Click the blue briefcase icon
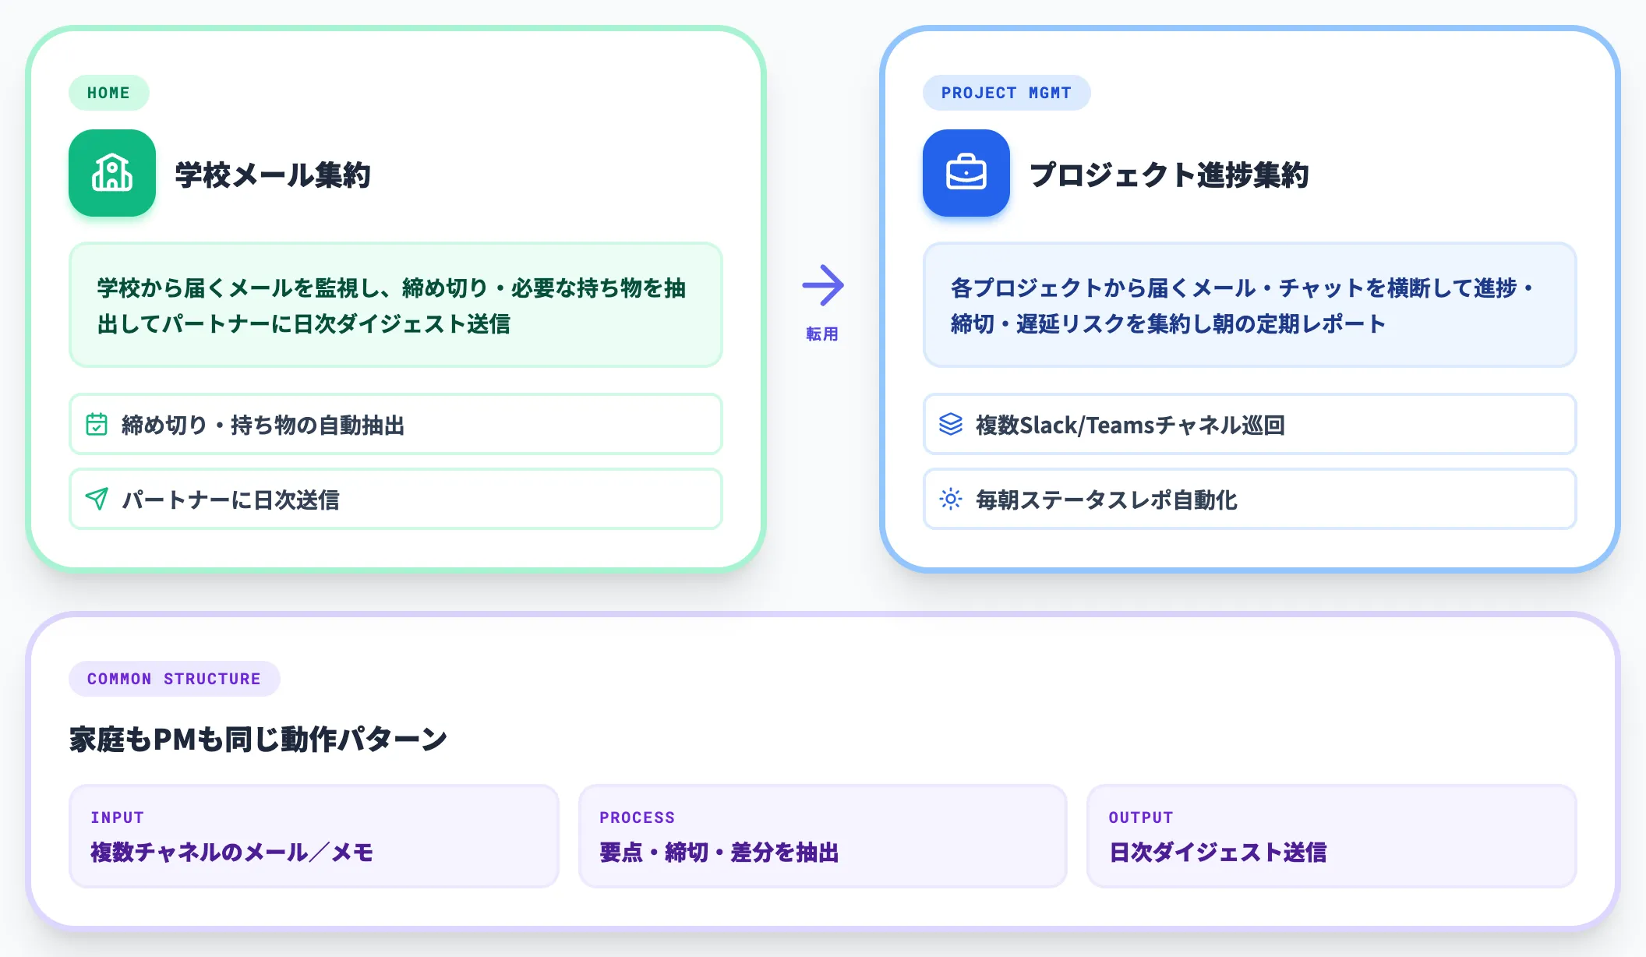This screenshot has height=957, width=1646. (x=966, y=173)
